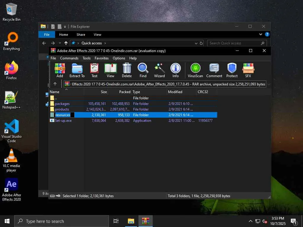Open the Commands menu
303x227 pixels.
point(69,58)
